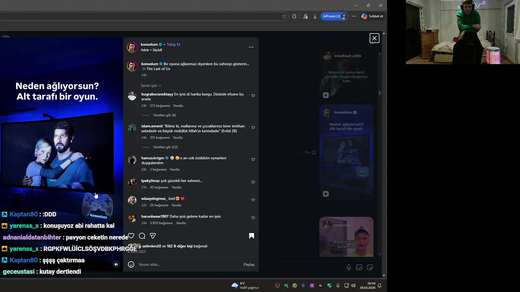Like islam.evrenii's comment with heart
The image size is (520, 292).
pyautogui.click(x=253, y=128)
